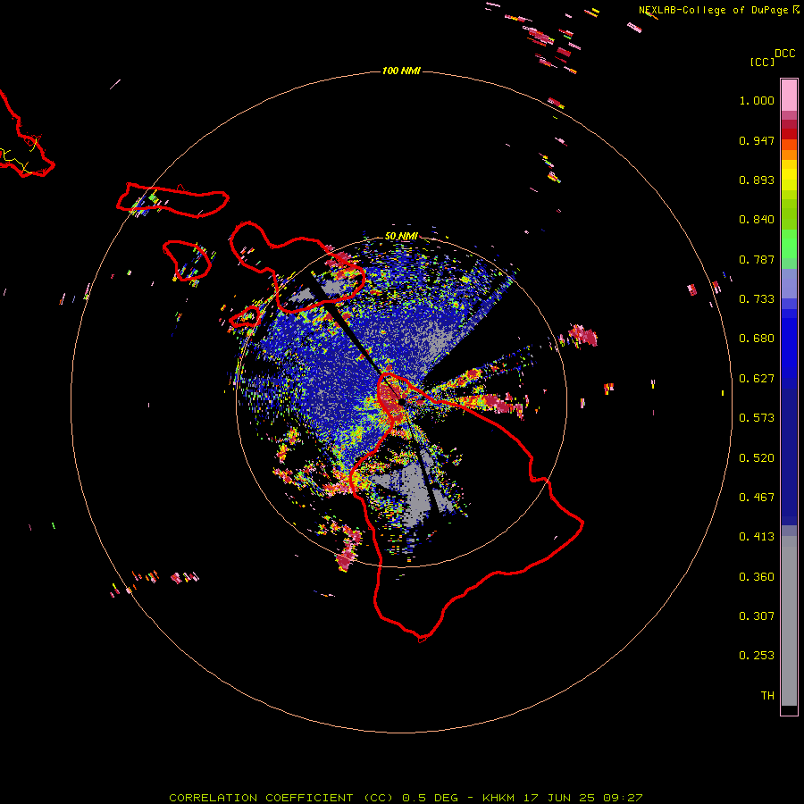Click the 50 NMI range ring label
This screenshot has height=804, width=804.
[401, 236]
